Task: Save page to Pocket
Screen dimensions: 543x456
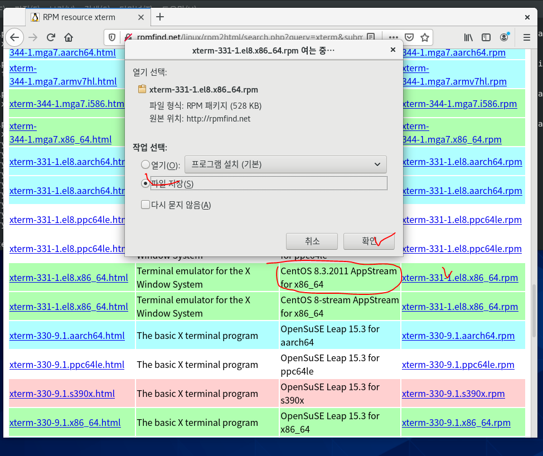Action: [x=409, y=37]
